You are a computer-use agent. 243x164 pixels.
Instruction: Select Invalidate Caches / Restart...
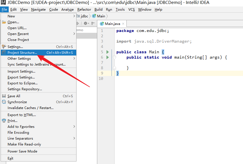click(x=39, y=108)
